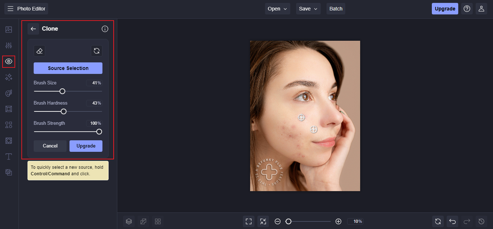Image resolution: width=493 pixels, height=229 pixels.
Task: Select the eraser icon in Clone panel
Action: [39, 51]
